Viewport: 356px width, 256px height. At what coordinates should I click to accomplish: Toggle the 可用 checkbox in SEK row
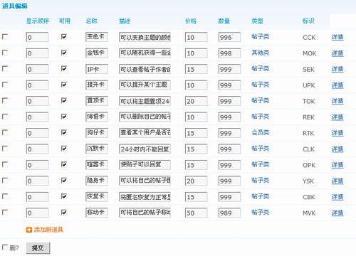click(x=64, y=69)
